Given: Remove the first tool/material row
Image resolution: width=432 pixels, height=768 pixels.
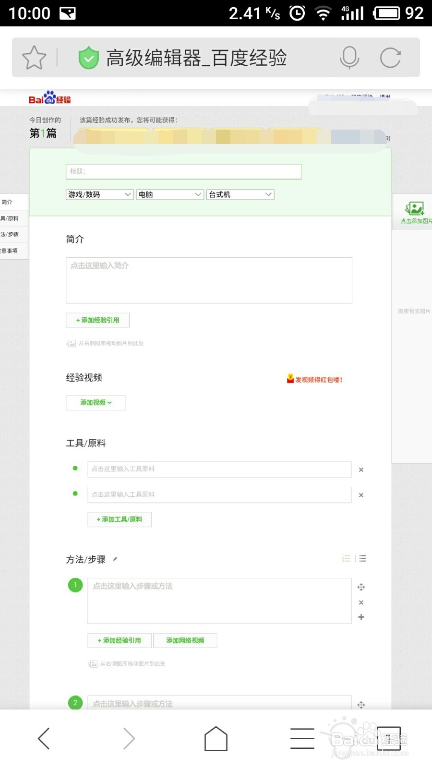Looking at the screenshot, I should 361,470.
